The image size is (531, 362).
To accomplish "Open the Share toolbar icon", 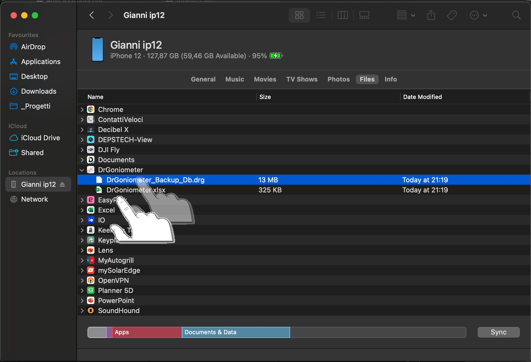I will click(x=431, y=15).
